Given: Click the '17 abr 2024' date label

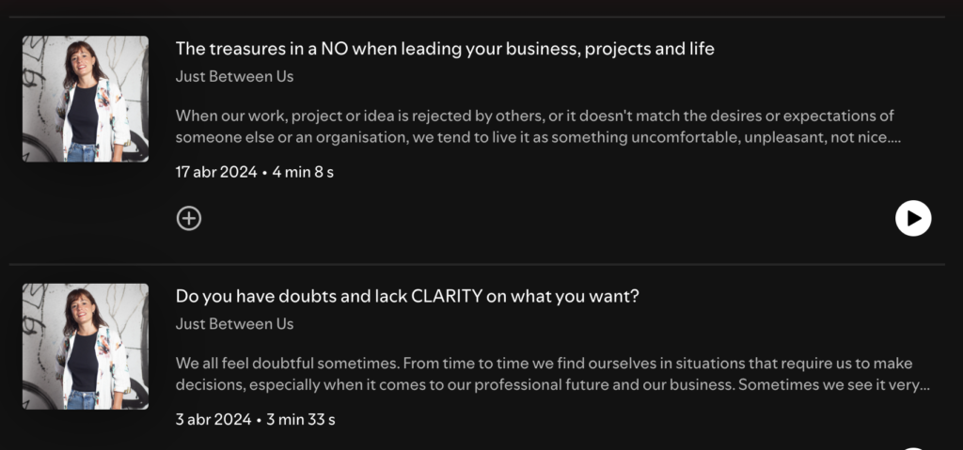Looking at the screenshot, I should (216, 172).
